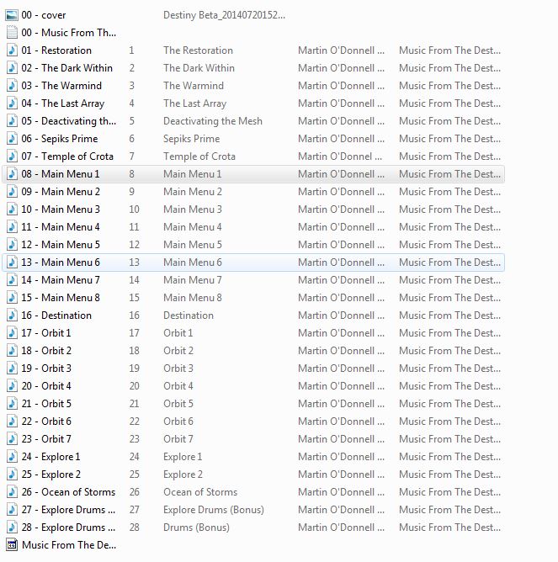Image resolution: width=558 pixels, height=562 pixels.
Task: Click the audio icon of 19 - Orbit 3
Action: 12,368
